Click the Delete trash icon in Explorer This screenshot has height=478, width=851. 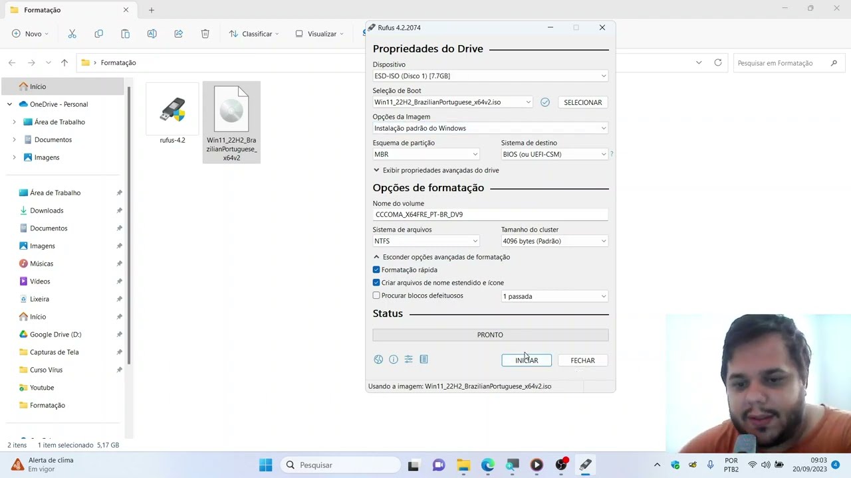pos(205,34)
